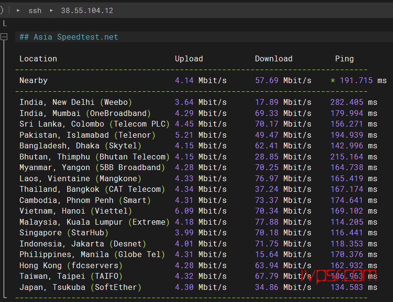Image resolution: width=393 pixels, height=302 pixels.
Task: Click the Upload column header
Action: [x=189, y=58]
